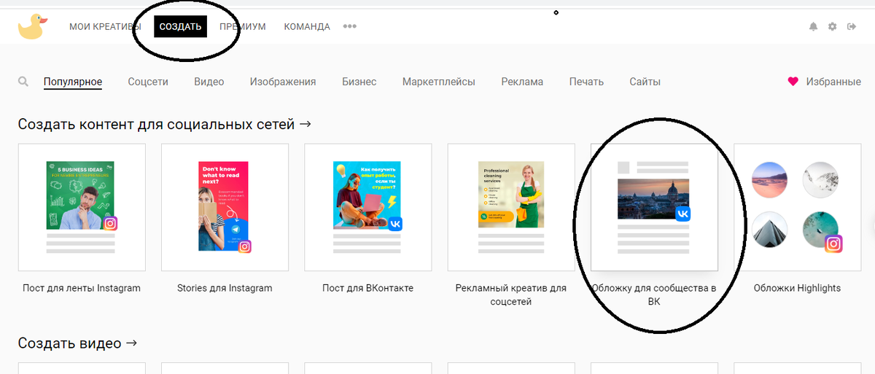Open the Создать видео heading link
Image resolution: width=875 pixels, height=374 pixels.
[78, 343]
